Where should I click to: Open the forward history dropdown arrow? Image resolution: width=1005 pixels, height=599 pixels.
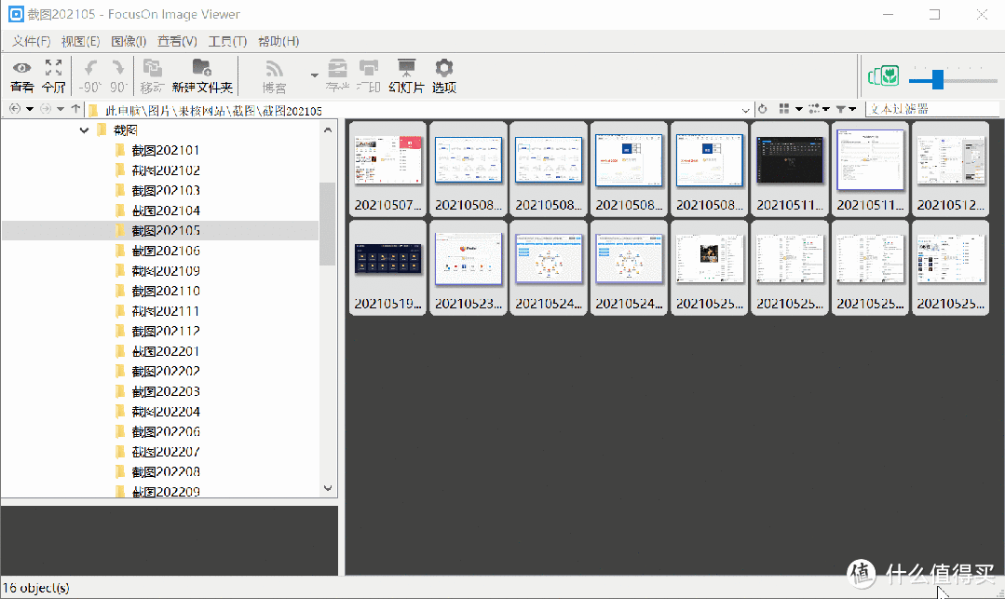click(x=61, y=109)
